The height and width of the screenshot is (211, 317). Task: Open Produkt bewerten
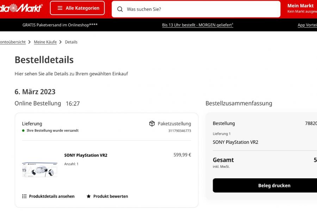click(x=111, y=196)
